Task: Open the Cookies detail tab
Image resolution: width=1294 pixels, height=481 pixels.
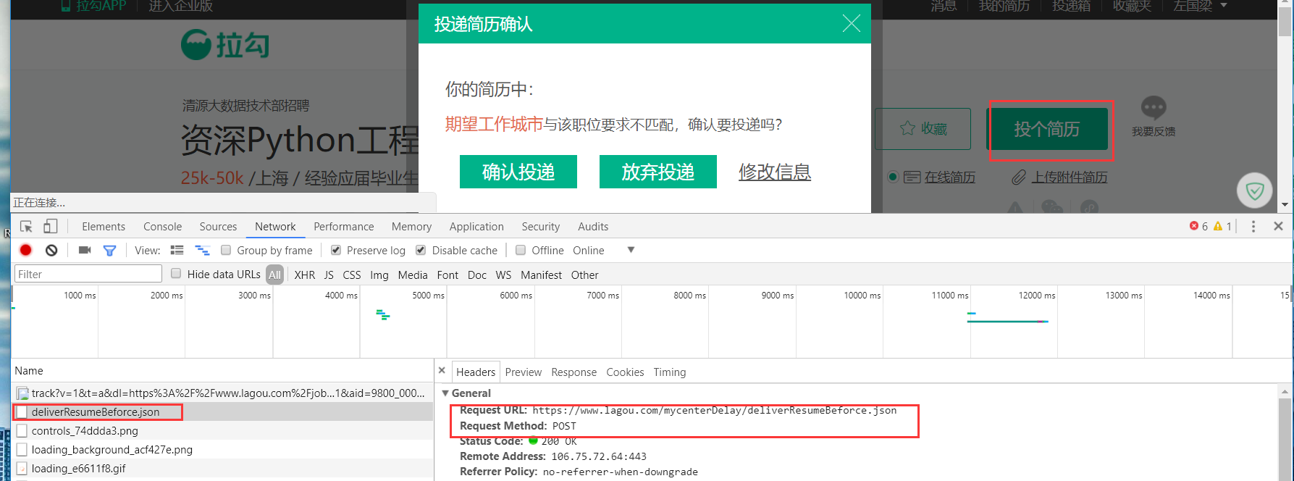Action: tap(625, 372)
